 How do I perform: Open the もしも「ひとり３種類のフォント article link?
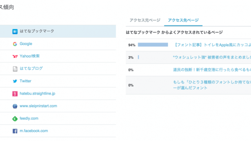pyautogui.click(x=212, y=85)
